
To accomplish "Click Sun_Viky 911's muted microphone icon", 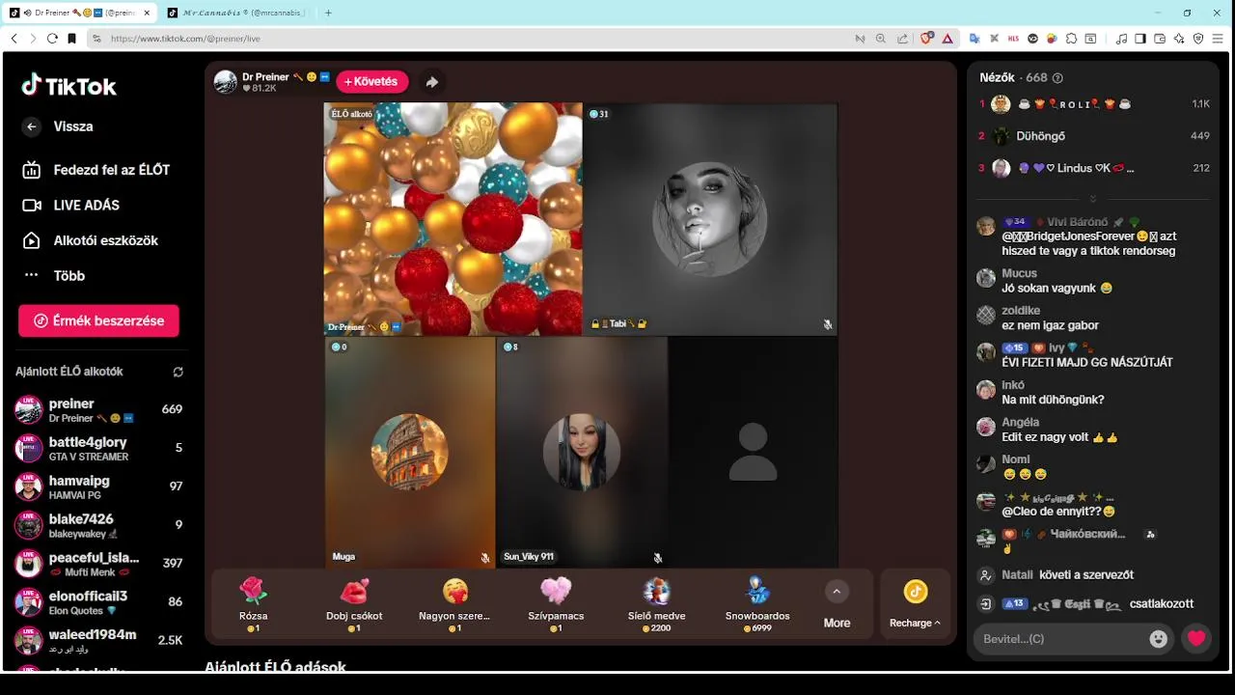I will coord(657,558).
